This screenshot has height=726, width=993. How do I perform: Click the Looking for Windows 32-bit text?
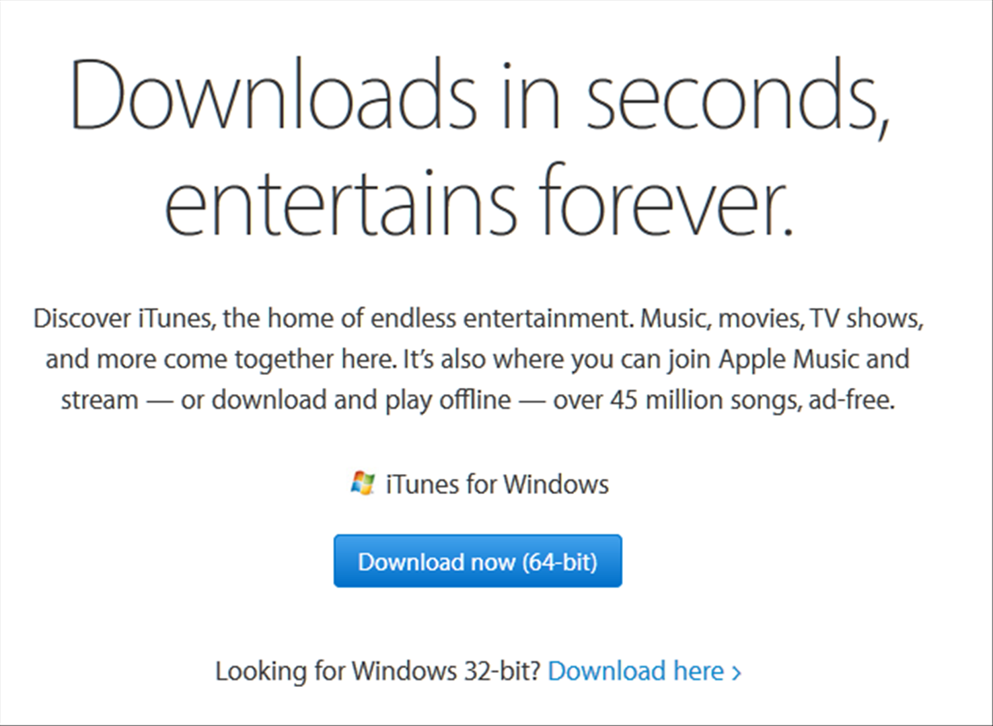coord(377,671)
